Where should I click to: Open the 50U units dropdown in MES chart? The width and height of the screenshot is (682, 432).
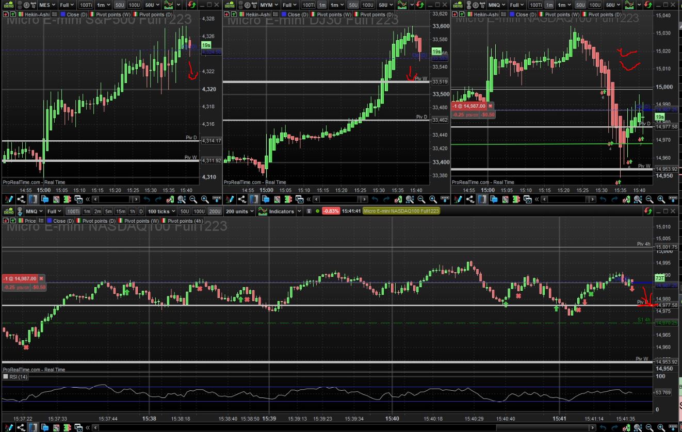click(x=152, y=5)
